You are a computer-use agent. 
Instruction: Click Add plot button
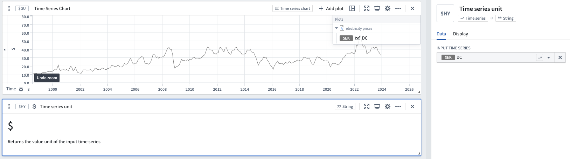click(331, 8)
